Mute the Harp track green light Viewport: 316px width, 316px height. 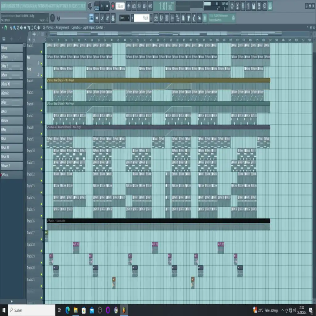[x=42, y=75]
